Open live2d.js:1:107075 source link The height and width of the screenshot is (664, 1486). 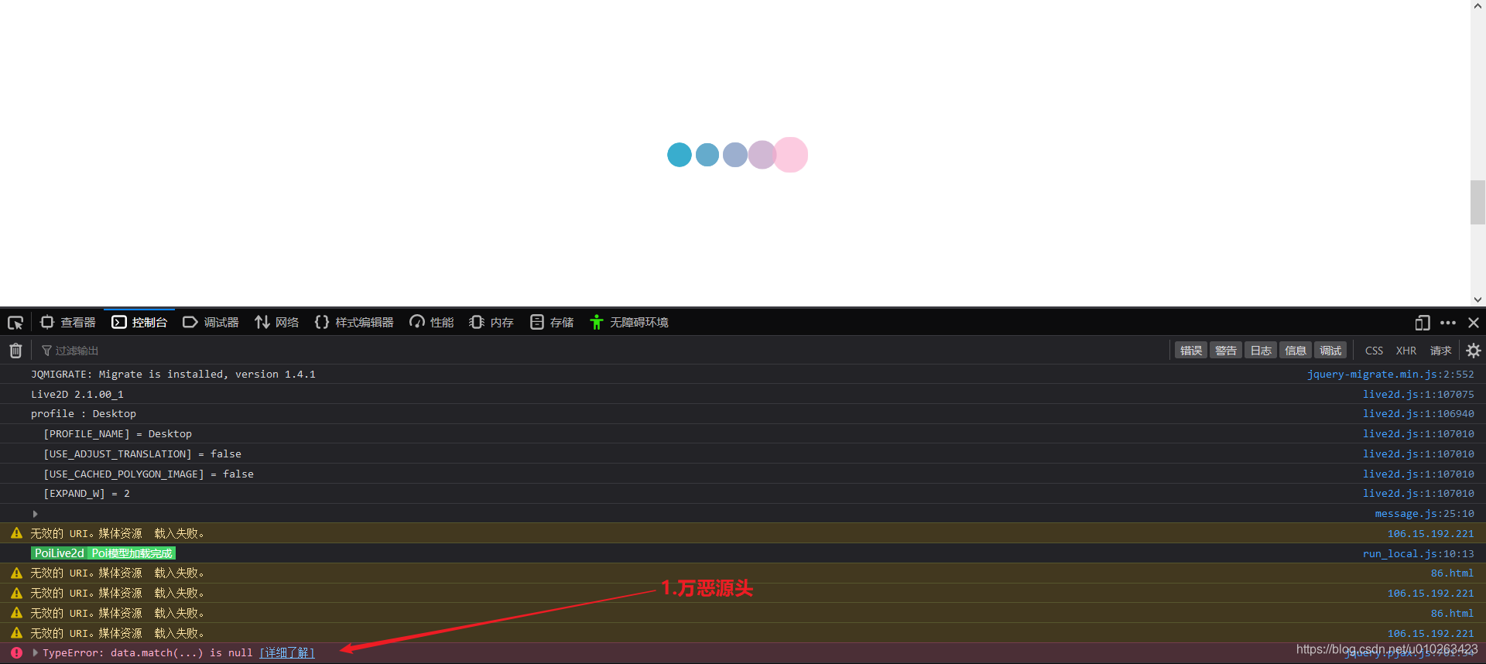pos(1418,394)
